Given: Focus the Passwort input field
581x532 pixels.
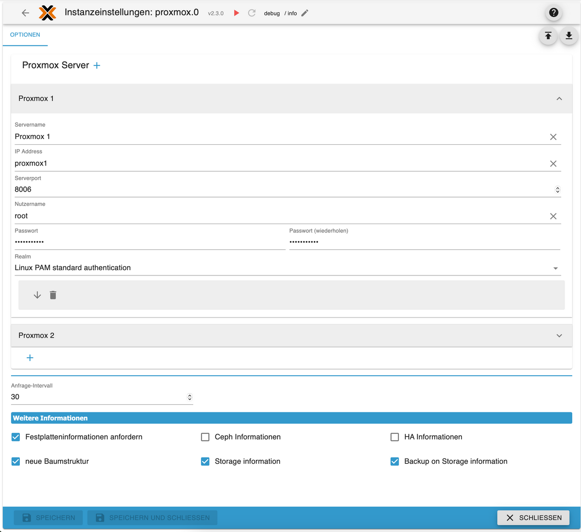Looking at the screenshot, I should (150, 242).
